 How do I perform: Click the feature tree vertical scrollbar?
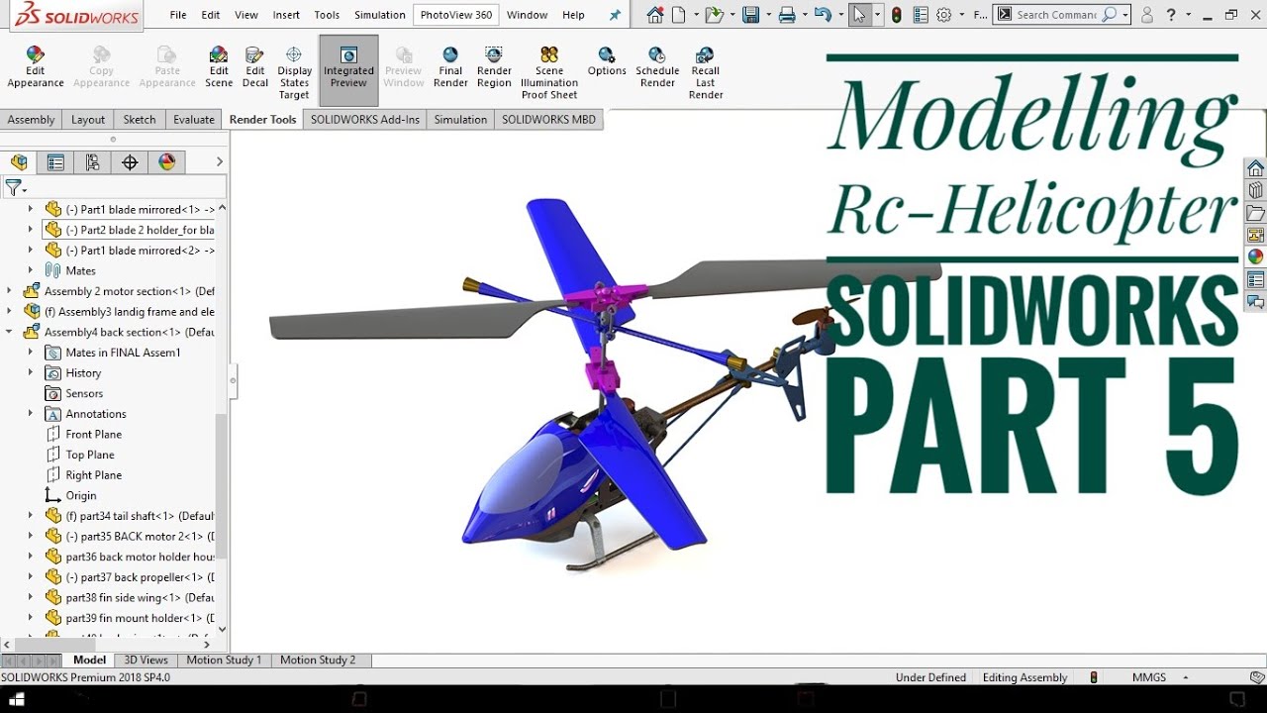coord(222,485)
